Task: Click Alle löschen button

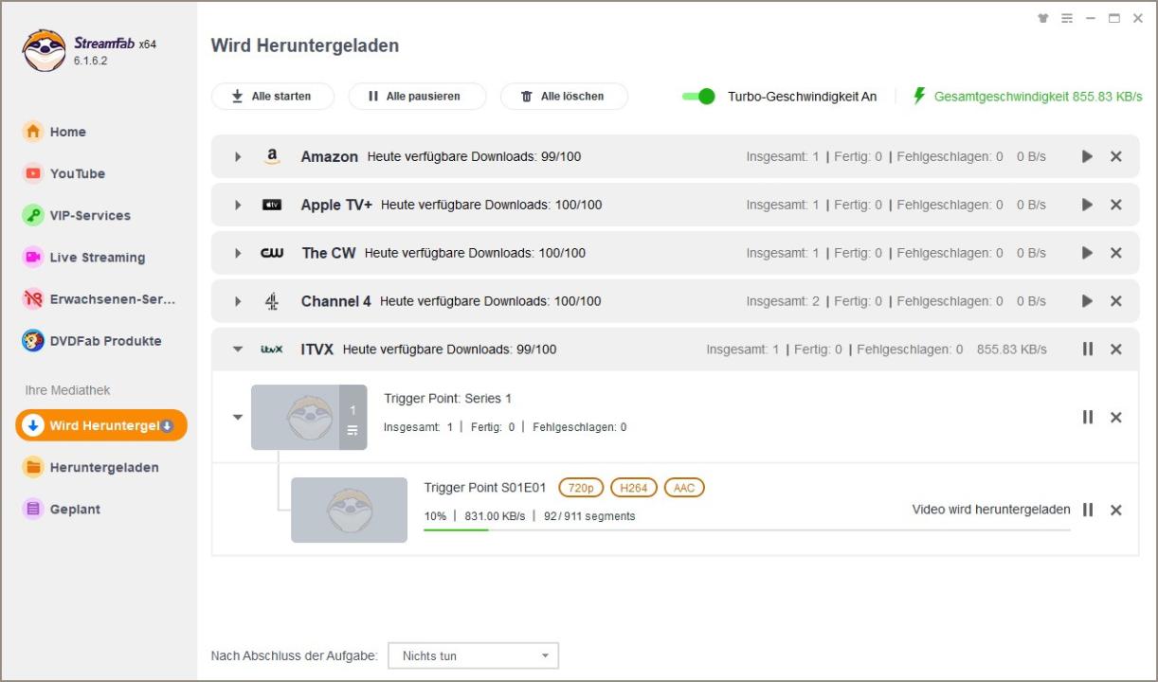Action: pos(564,97)
